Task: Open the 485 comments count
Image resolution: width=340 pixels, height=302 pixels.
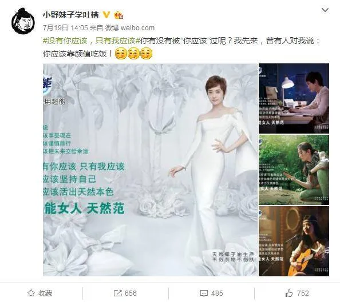Action: coord(217,293)
